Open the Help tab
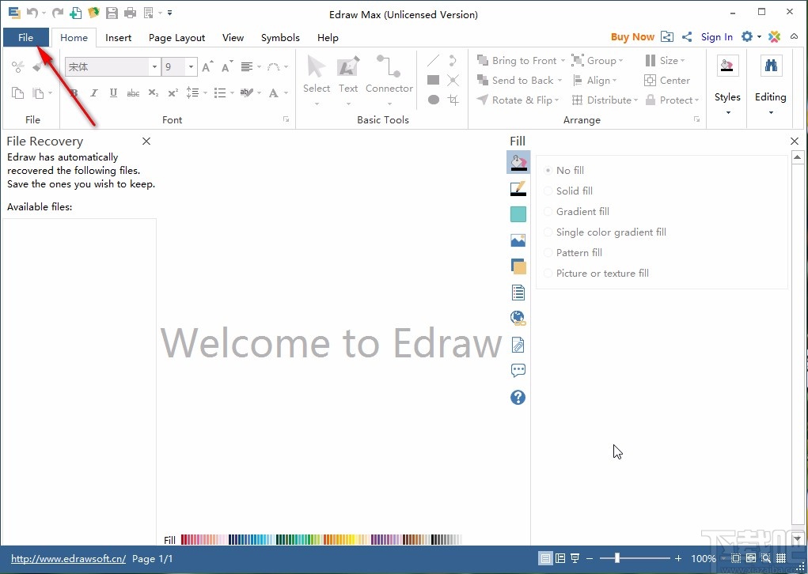The width and height of the screenshot is (808, 574). (x=328, y=38)
